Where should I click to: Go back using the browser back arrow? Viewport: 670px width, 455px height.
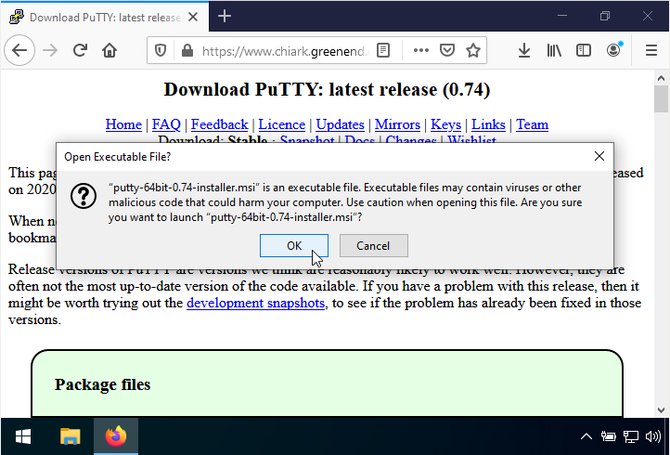(x=19, y=50)
